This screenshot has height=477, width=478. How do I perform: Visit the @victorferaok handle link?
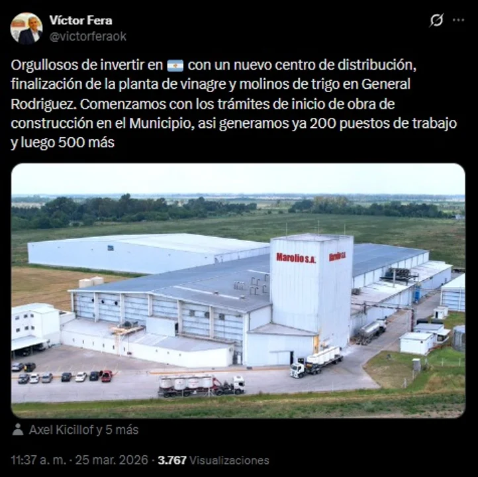click(88, 36)
